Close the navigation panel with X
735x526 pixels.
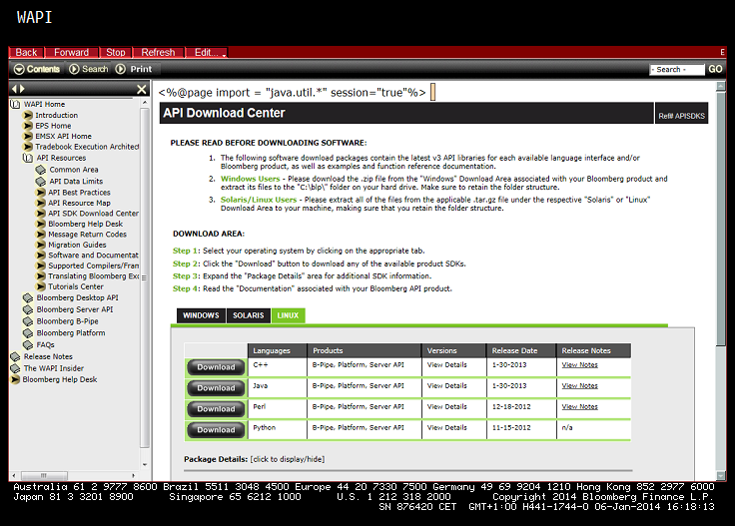point(142,89)
